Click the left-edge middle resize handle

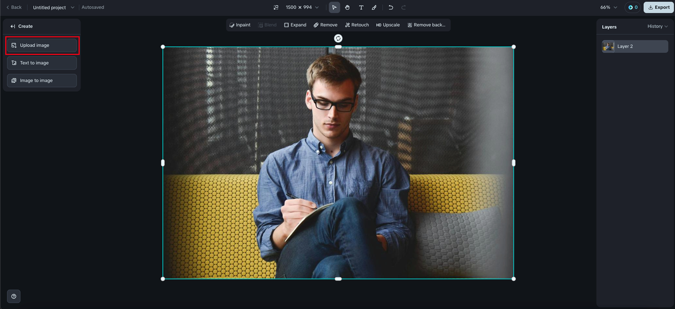tap(163, 163)
